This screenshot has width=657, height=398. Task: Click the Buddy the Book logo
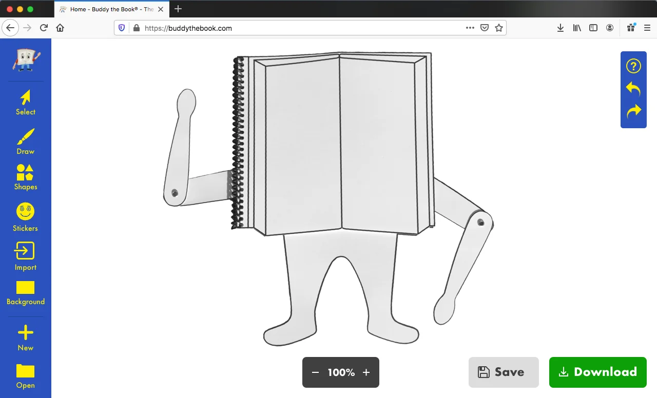26,59
